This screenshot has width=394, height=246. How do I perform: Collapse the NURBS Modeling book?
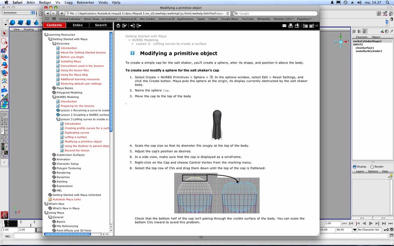coord(54,97)
